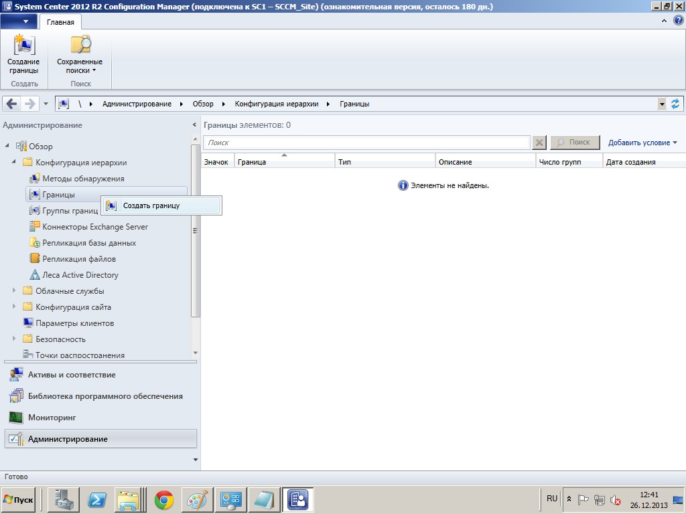The width and height of the screenshot is (686, 514).
Task: Open PowerShell from the taskbar
Action: [x=97, y=500]
